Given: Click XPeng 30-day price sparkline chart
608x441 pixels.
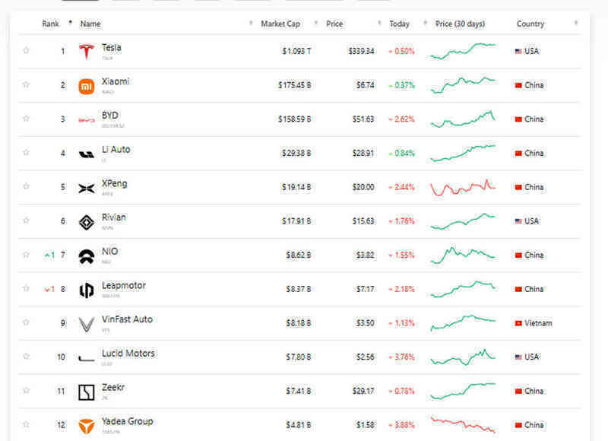Looking at the screenshot, I should tap(463, 187).
